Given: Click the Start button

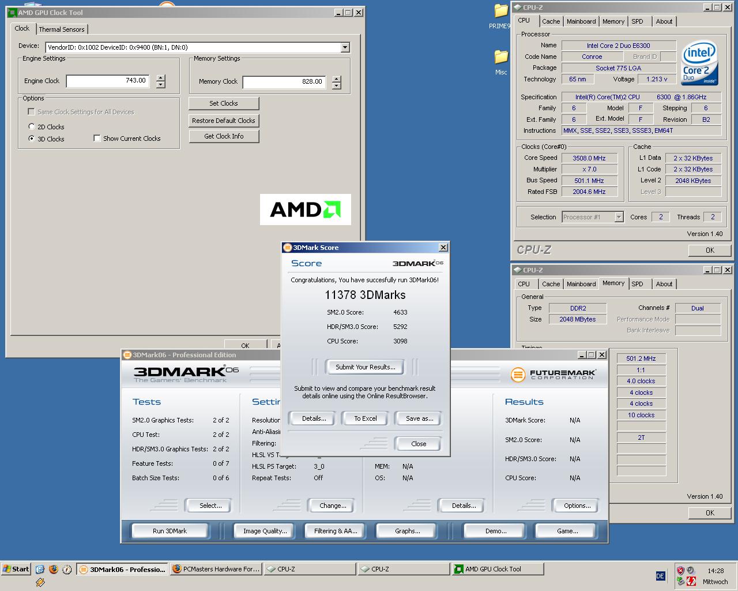Looking at the screenshot, I should tap(16, 569).
